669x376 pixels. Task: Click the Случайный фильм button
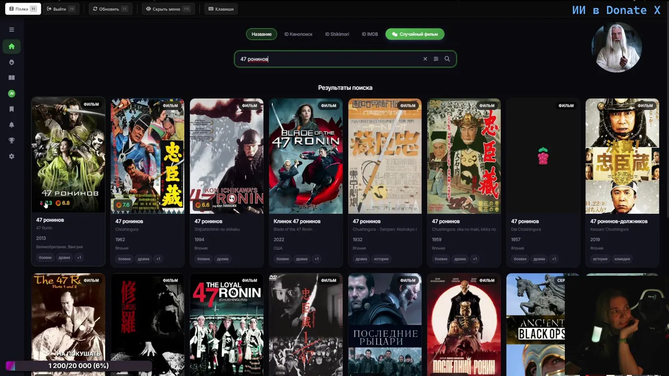(415, 34)
